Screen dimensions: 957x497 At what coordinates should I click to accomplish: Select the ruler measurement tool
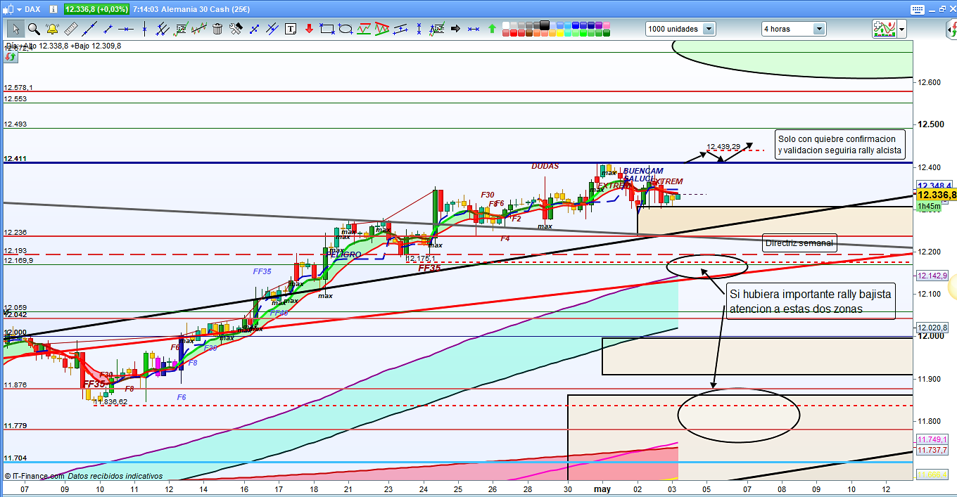[70, 29]
